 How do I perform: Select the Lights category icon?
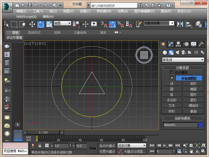click(x=177, y=53)
